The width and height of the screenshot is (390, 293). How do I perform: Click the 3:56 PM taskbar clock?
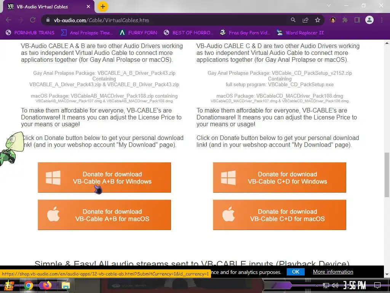(x=355, y=285)
